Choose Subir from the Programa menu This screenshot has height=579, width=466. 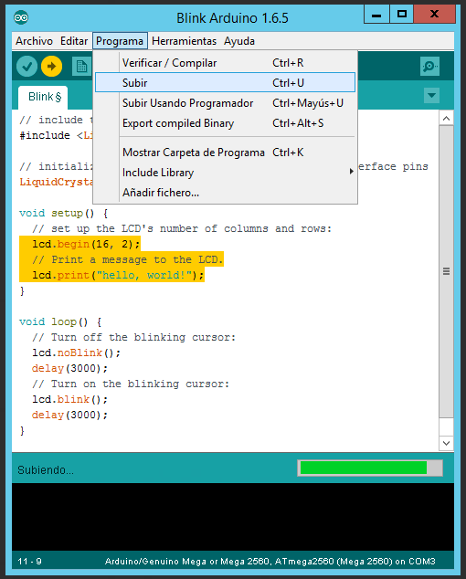click(x=225, y=83)
